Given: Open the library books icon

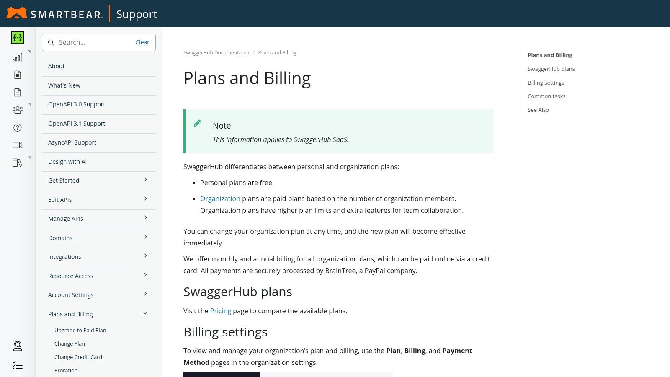Looking at the screenshot, I should (x=18, y=163).
